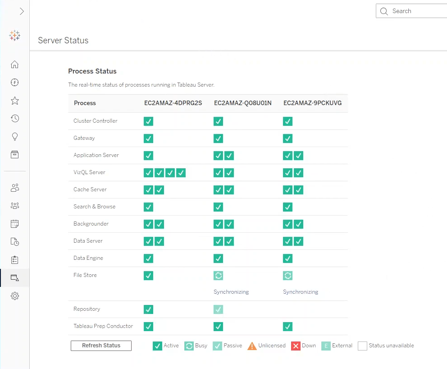
Task: Click Cluster Controller status for EC2AMAZ-Q08U01N
Action: 218,121
